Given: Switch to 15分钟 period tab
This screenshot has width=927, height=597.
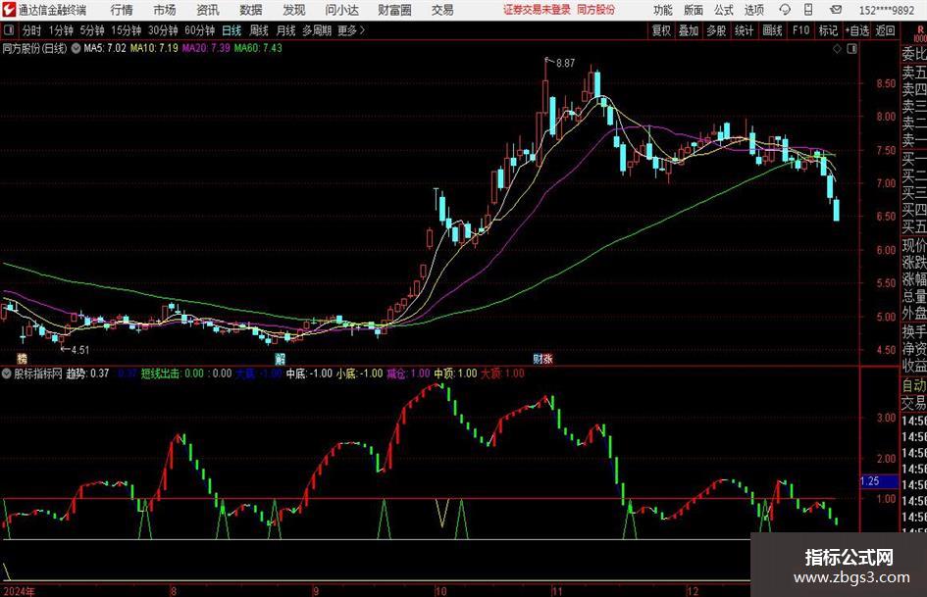Looking at the screenshot, I should point(127,30).
